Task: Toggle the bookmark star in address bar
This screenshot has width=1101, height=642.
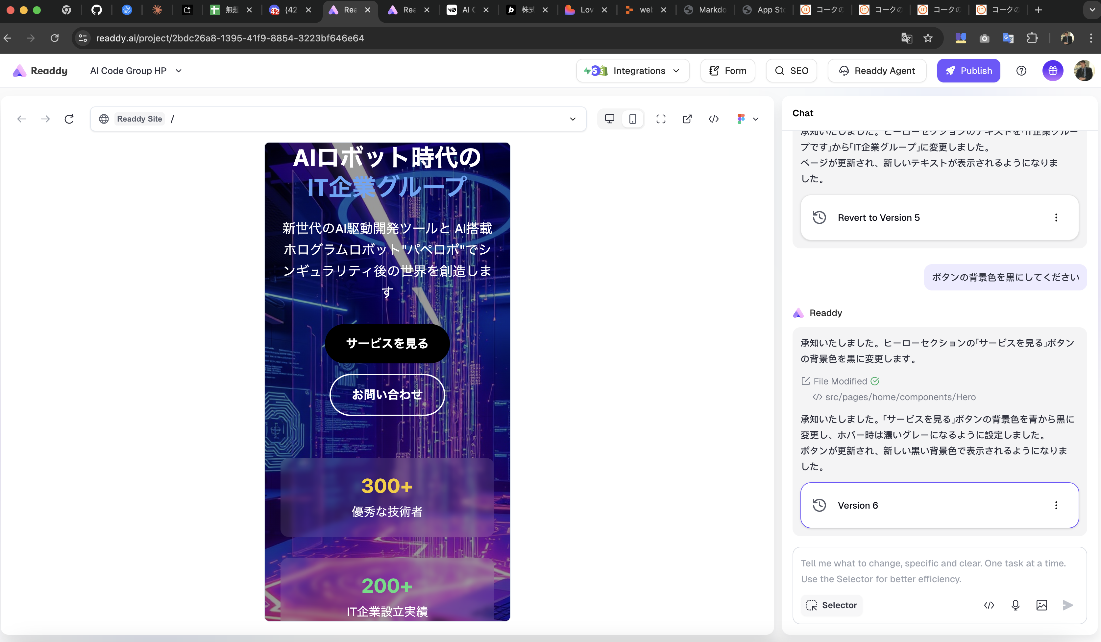Action: (928, 38)
